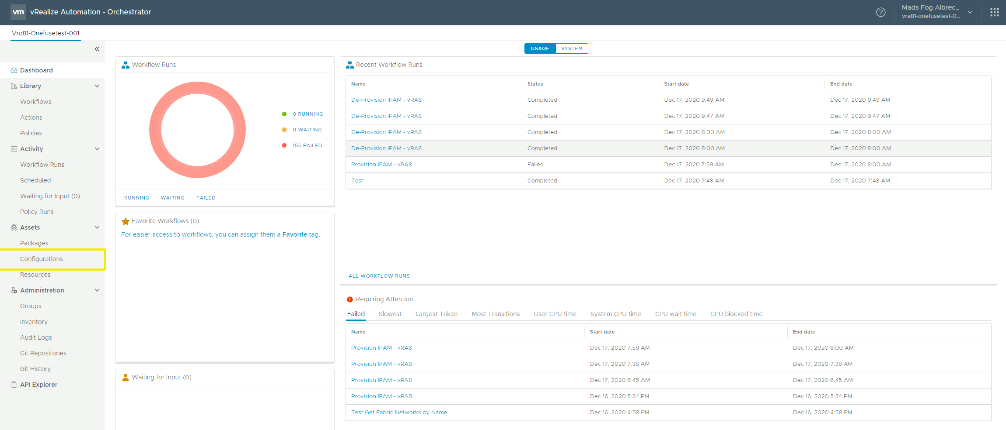The width and height of the screenshot is (1006, 430).
Task: Select the Vro81-Onefusetest-001 tab
Action: 46,33
